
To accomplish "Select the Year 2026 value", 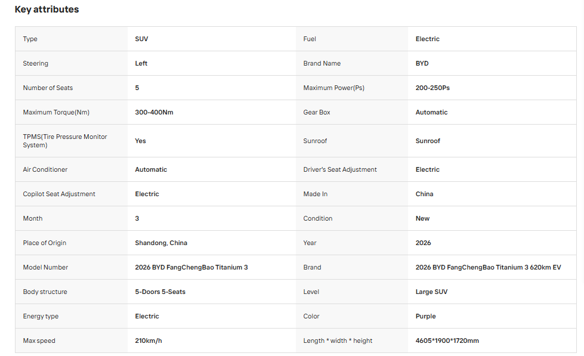I will tap(423, 243).
